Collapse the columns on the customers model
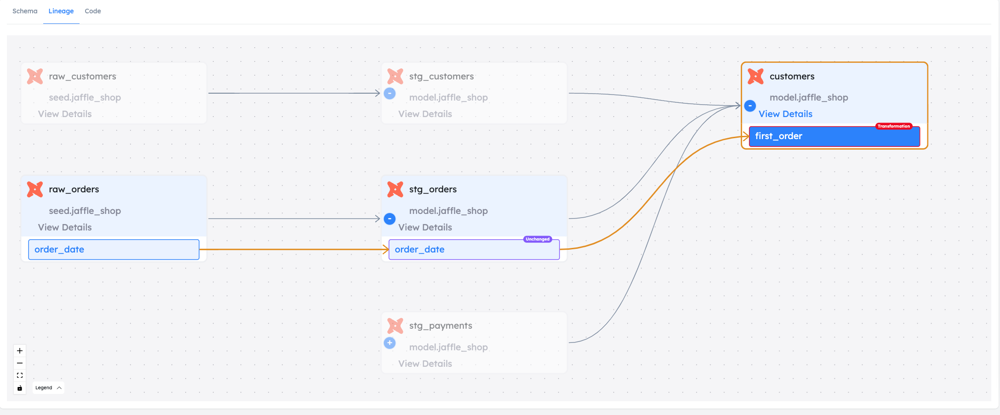The height and width of the screenshot is (415, 1000). click(750, 106)
